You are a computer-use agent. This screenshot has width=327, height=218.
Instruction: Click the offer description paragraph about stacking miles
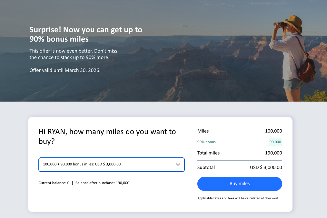73,54
